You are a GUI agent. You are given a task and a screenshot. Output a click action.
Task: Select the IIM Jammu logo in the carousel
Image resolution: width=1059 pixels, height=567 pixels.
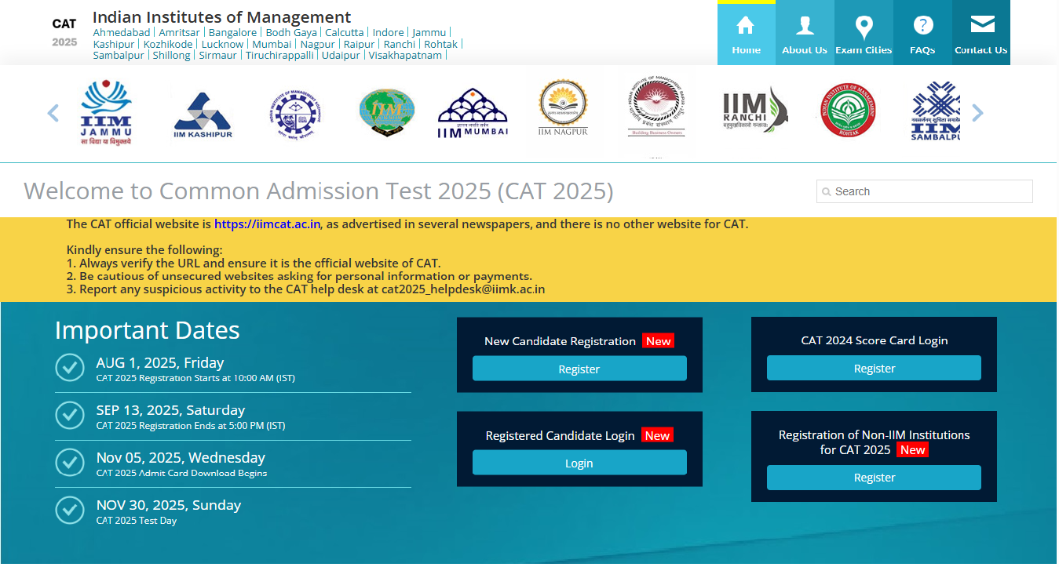[107, 111]
